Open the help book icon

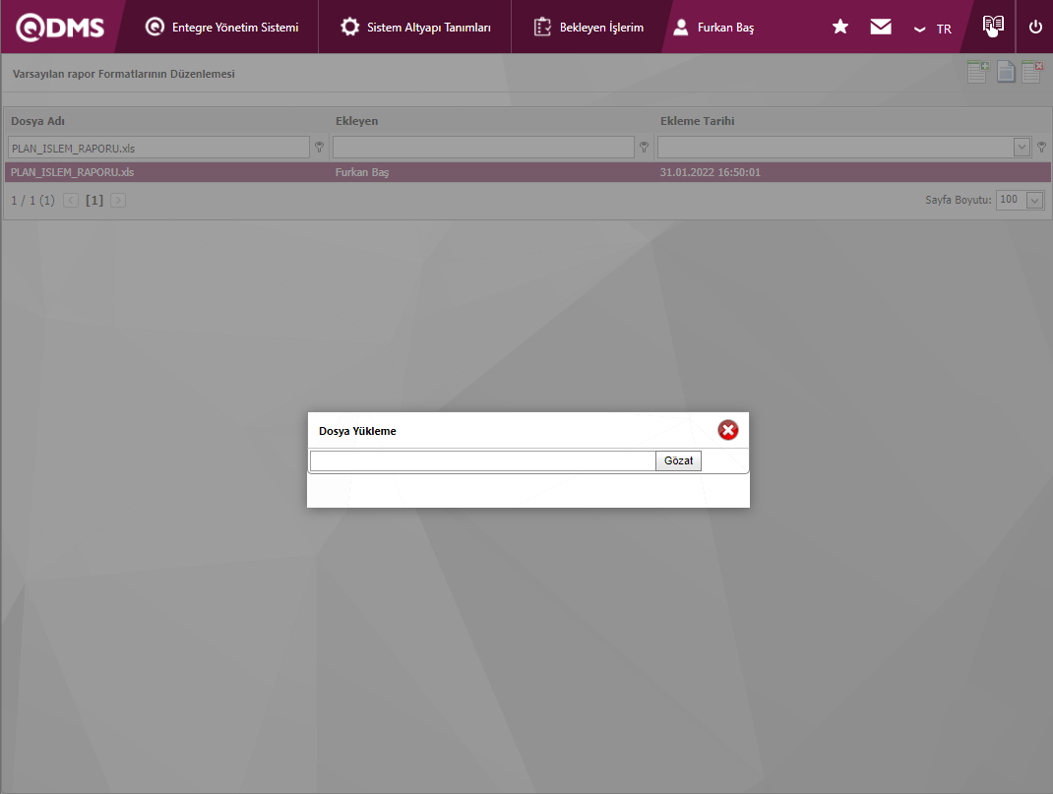pos(993,27)
